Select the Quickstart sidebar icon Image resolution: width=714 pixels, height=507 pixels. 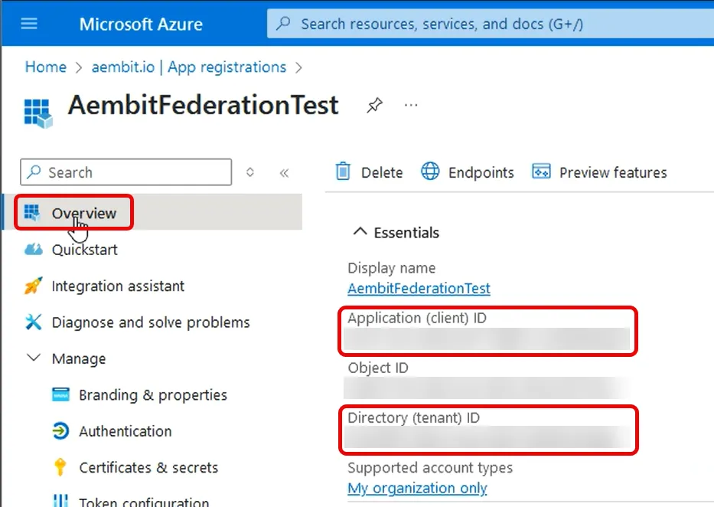pyautogui.click(x=33, y=250)
